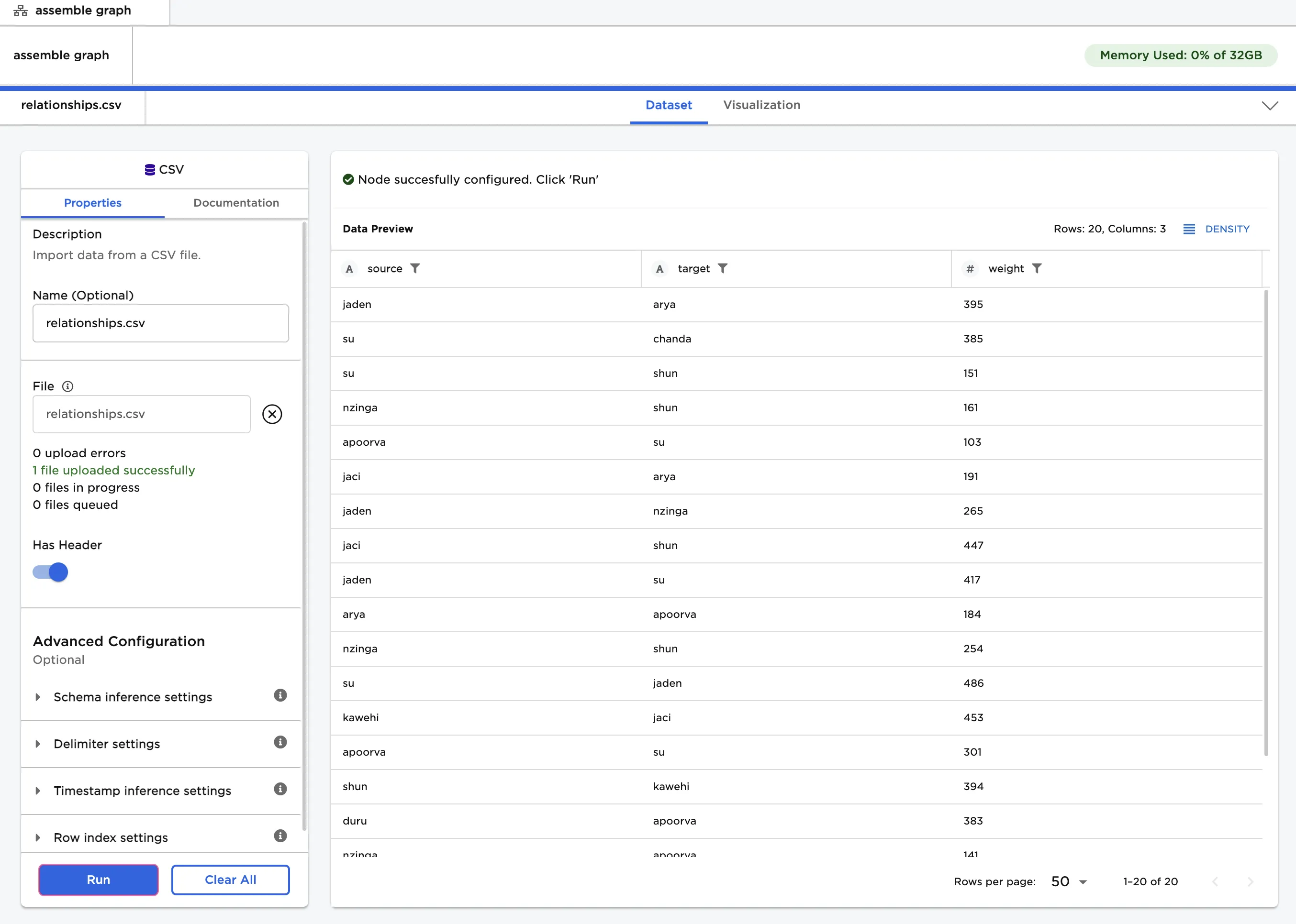Click the Name (Optional) input field
Screen dimensions: 1296x924
coord(161,323)
